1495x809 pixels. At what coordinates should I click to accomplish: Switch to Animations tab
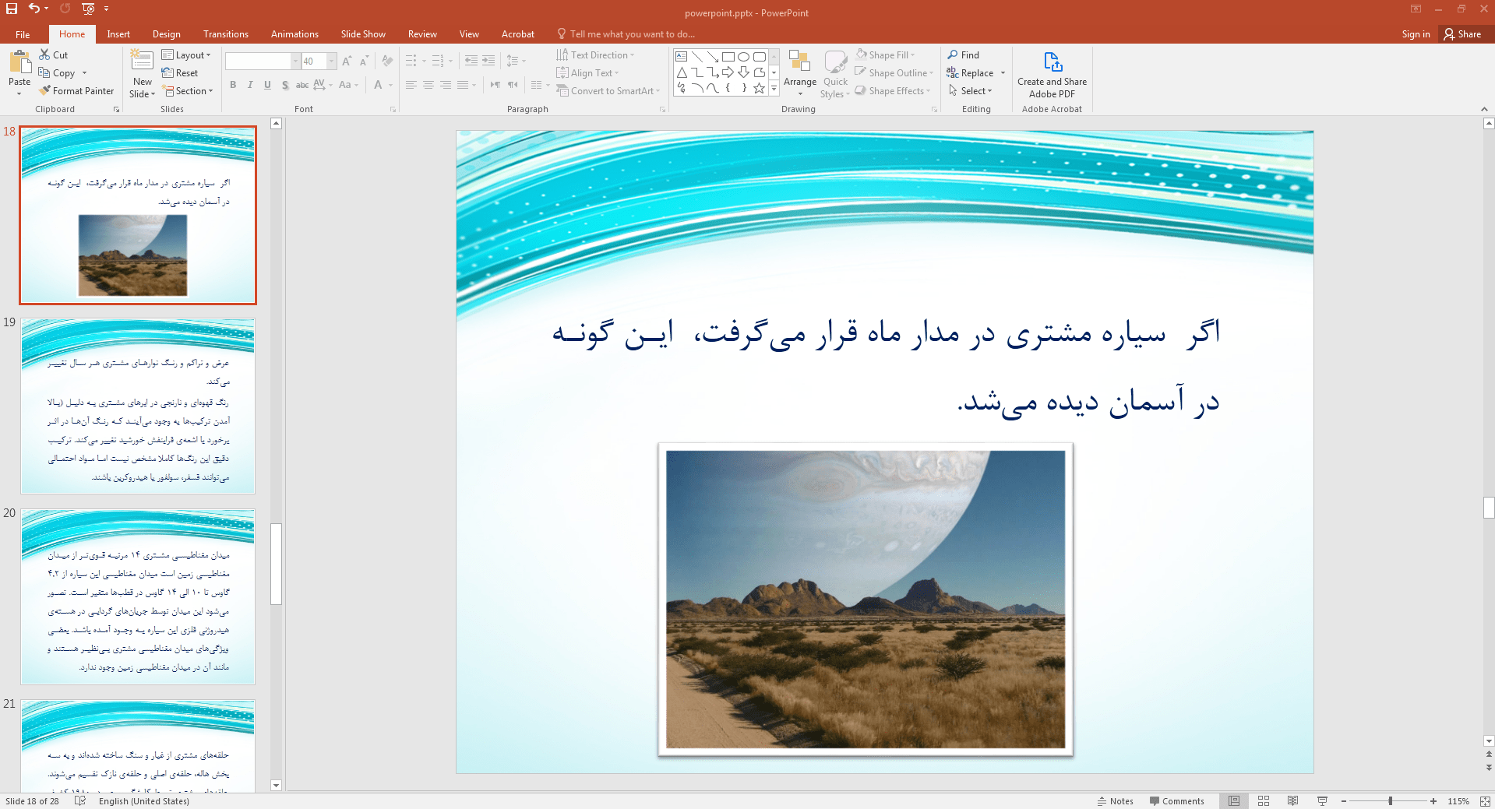294,34
